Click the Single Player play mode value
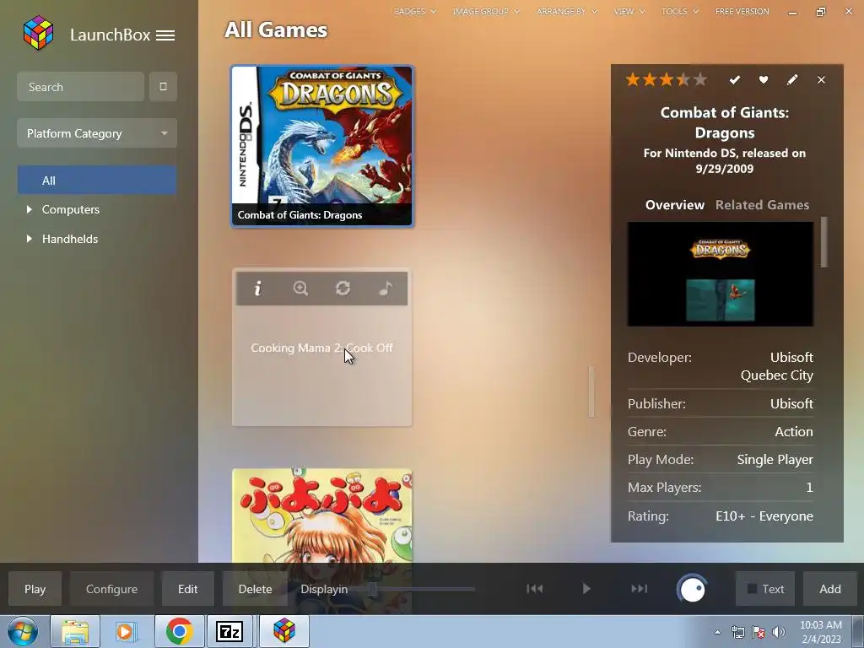This screenshot has width=864, height=648. pyautogui.click(x=775, y=460)
